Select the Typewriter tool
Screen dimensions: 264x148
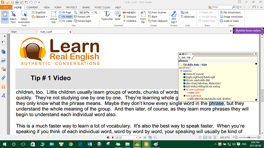(107, 16)
